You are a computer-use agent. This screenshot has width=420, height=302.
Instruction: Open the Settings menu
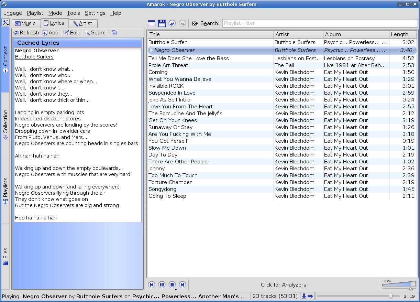[x=95, y=13]
